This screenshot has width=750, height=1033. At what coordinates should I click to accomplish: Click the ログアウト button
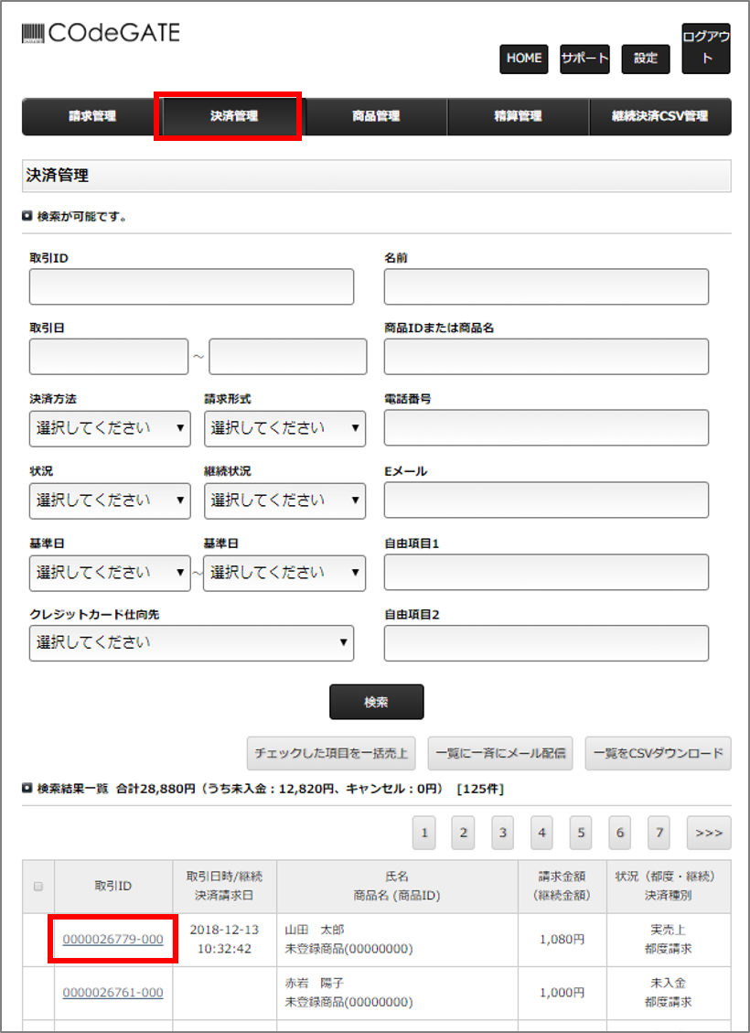[x=706, y=48]
